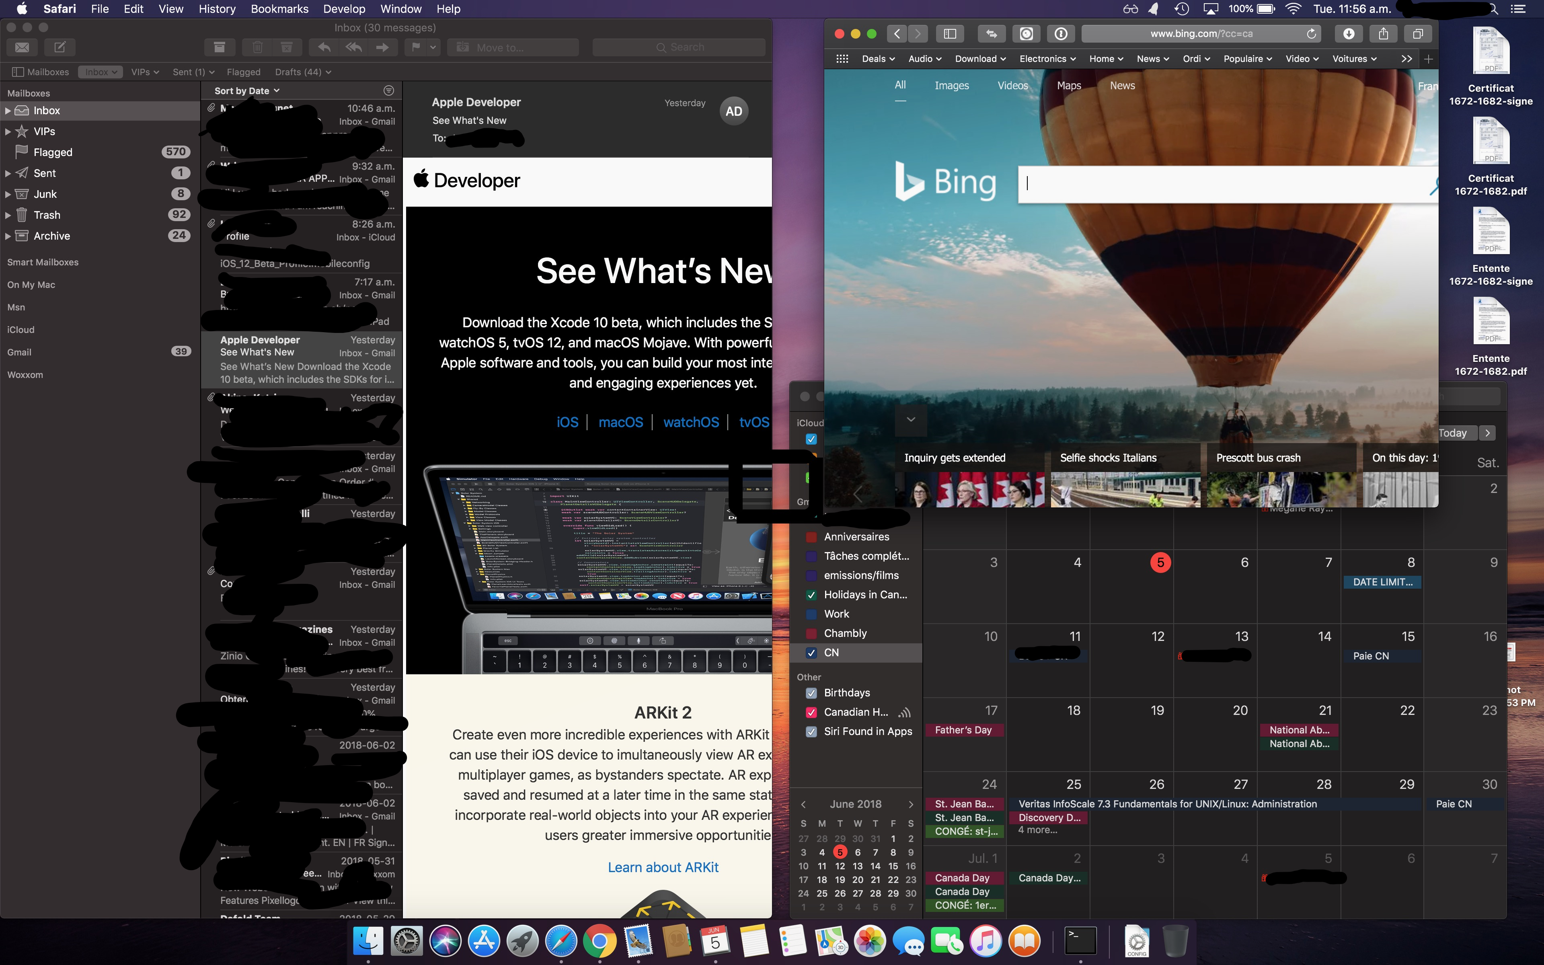The image size is (1544, 965).
Task: Toggle Siri Found in Apps checkbox
Action: [811, 732]
